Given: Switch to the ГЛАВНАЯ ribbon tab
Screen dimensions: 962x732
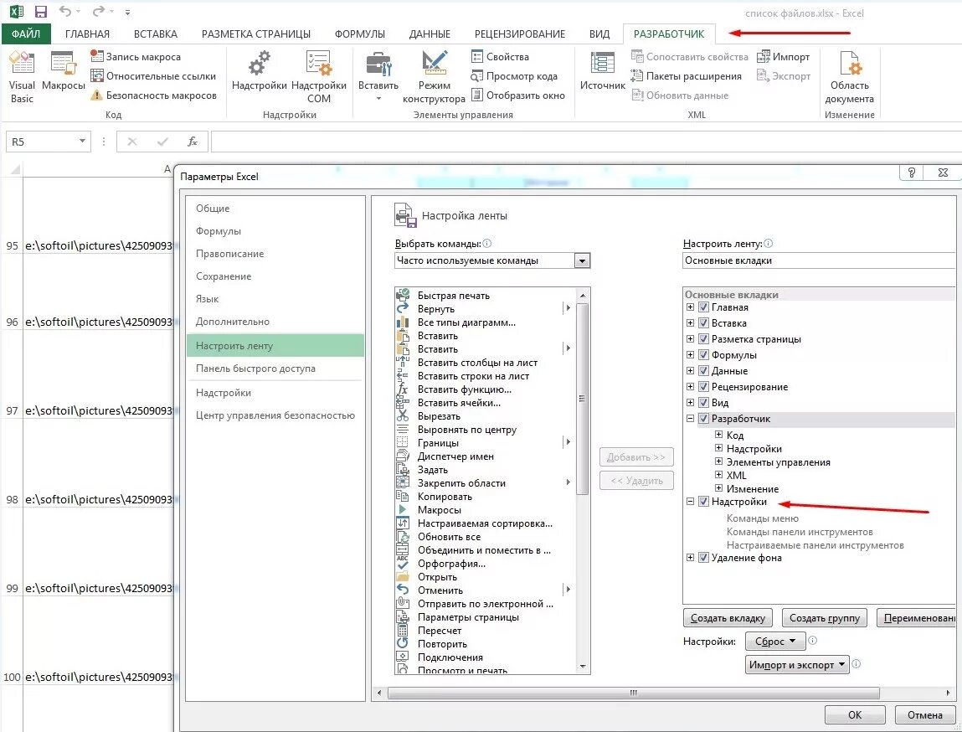Looking at the screenshot, I should 87,34.
